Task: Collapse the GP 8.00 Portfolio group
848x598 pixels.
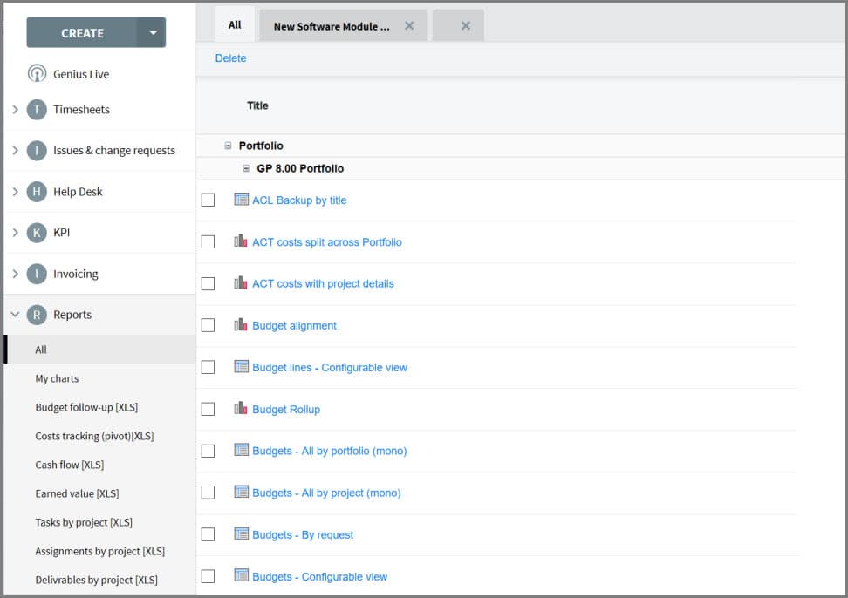Action: pos(246,168)
